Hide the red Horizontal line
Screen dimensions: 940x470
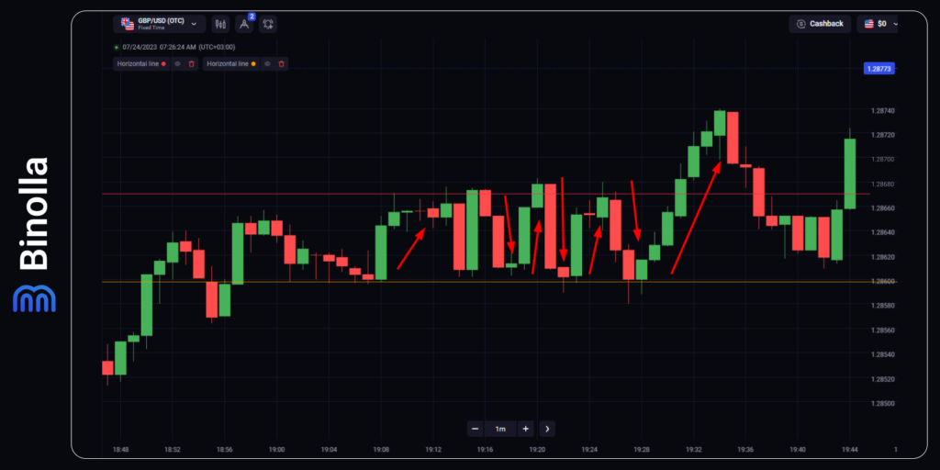(x=177, y=63)
